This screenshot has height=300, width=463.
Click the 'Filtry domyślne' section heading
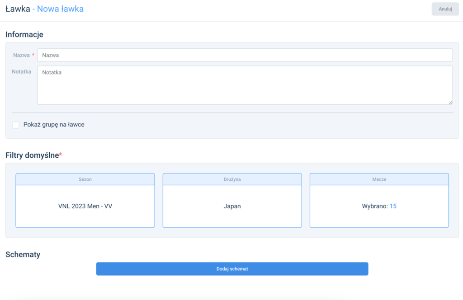[32, 155]
